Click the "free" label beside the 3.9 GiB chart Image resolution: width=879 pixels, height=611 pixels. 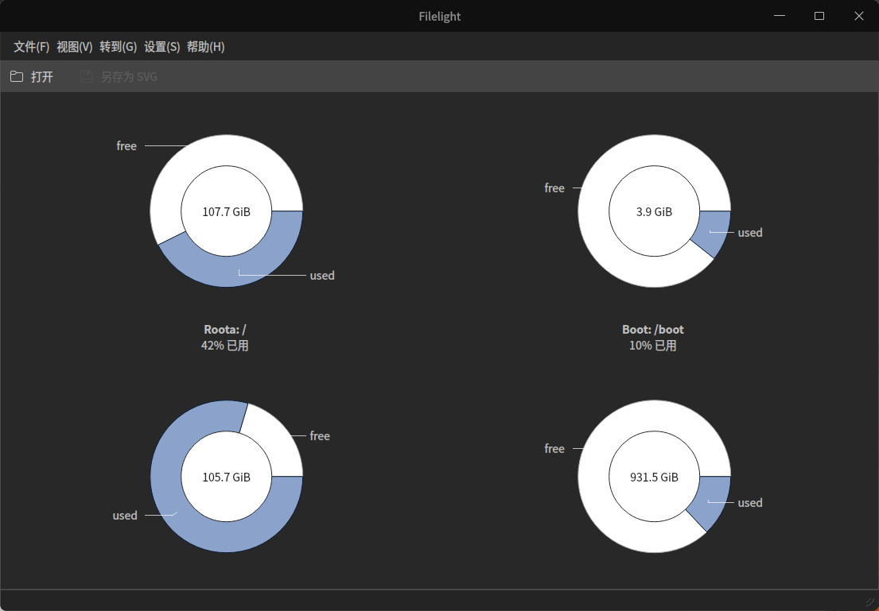coord(554,188)
